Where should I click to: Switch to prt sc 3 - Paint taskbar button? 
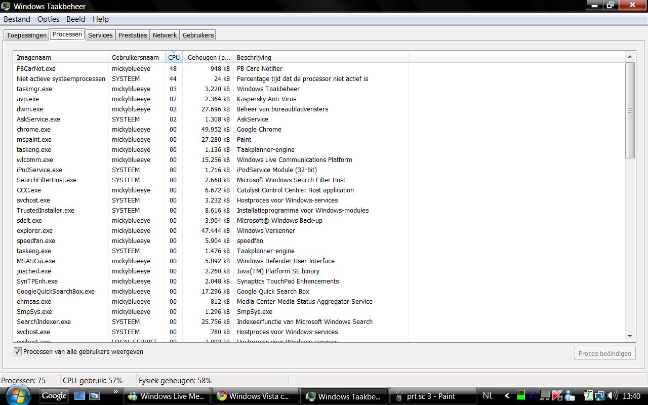pos(432,396)
